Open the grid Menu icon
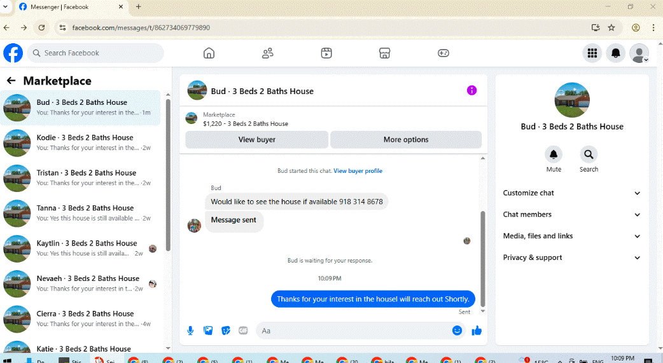 click(x=592, y=53)
